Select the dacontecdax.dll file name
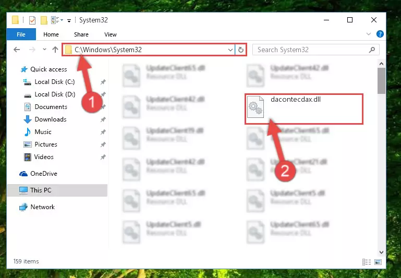 295,99
